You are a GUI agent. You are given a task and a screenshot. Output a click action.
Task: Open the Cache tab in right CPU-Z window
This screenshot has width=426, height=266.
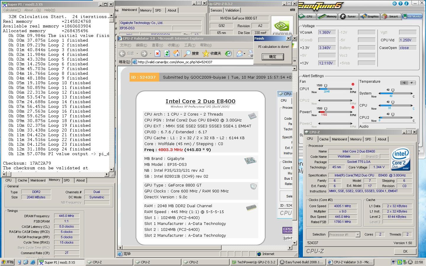pos(324,139)
